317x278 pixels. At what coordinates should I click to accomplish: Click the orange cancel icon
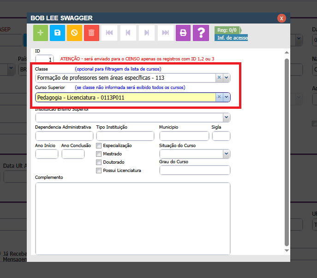coord(74,33)
